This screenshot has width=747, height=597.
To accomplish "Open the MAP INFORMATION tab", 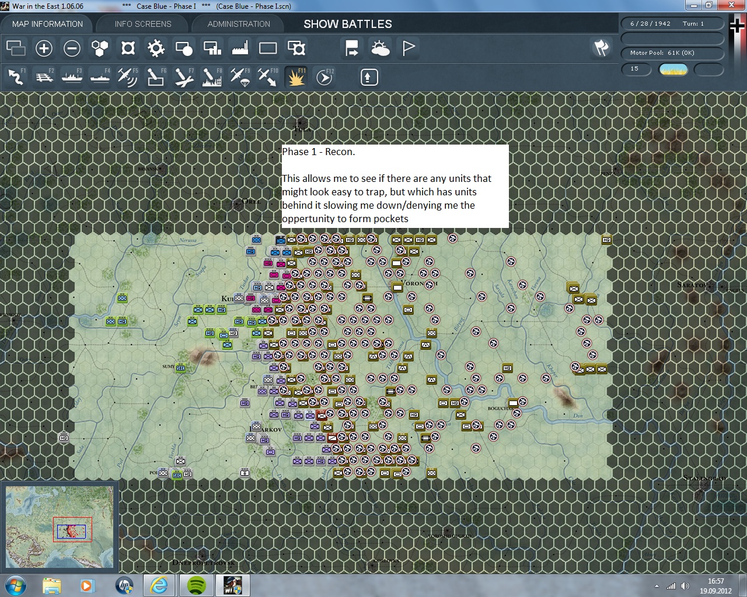I will click(47, 24).
